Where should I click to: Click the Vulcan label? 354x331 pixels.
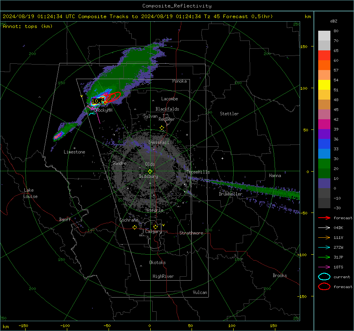[x=200, y=292]
